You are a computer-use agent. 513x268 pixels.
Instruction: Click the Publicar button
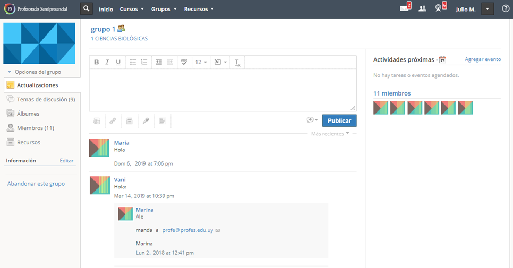tap(339, 121)
